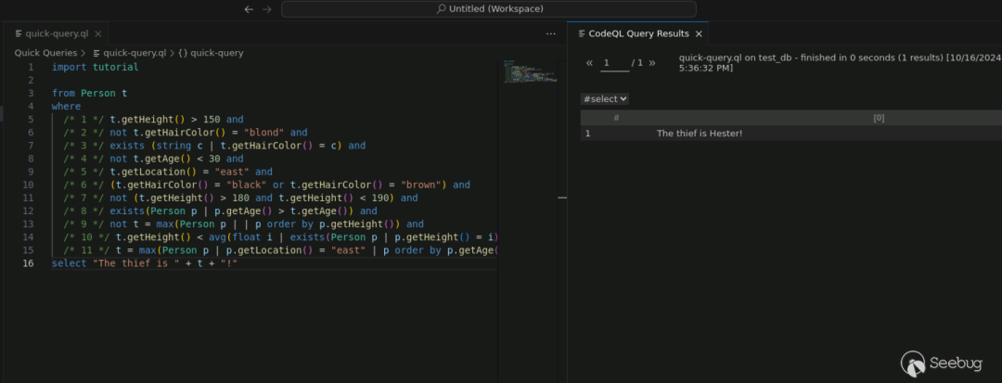Go to next results page »
1002x383 pixels.
[x=651, y=62]
